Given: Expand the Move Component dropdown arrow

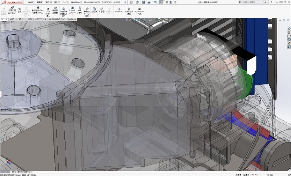Looking at the screenshot, I should (x=55, y=16).
